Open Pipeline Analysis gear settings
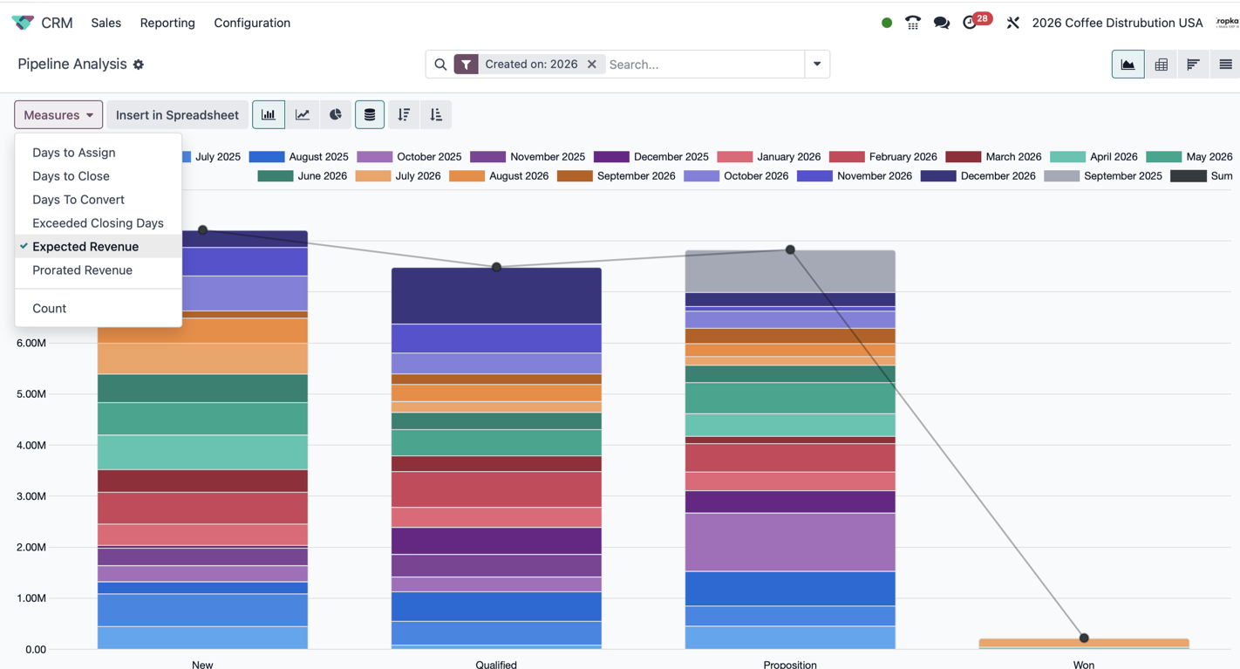The height and width of the screenshot is (669, 1240). (139, 65)
